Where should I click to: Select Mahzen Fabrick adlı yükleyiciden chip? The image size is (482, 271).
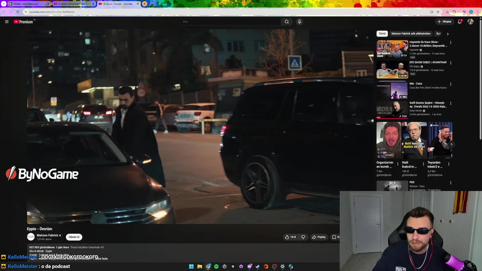coord(411,33)
